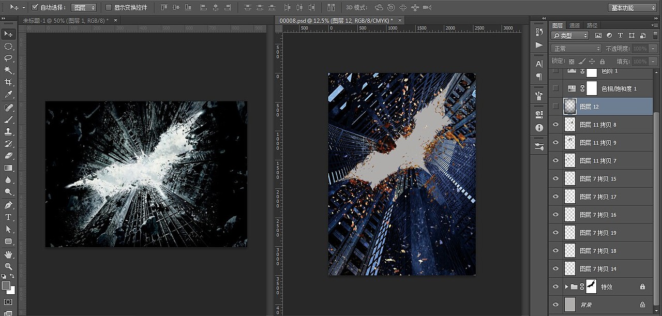Filter layers by pixel layer type
The width and height of the screenshot is (662, 316).
pos(598,36)
